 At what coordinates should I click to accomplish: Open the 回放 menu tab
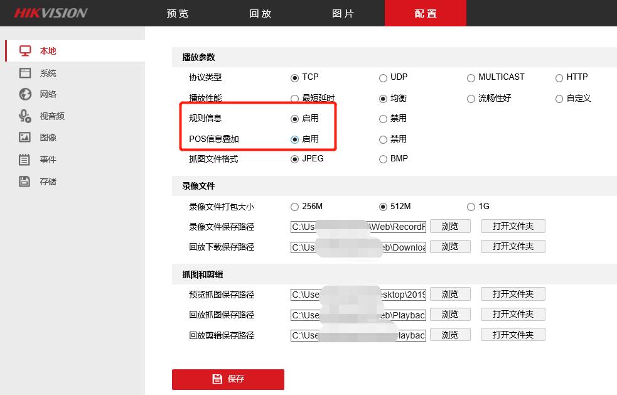click(260, 13)
